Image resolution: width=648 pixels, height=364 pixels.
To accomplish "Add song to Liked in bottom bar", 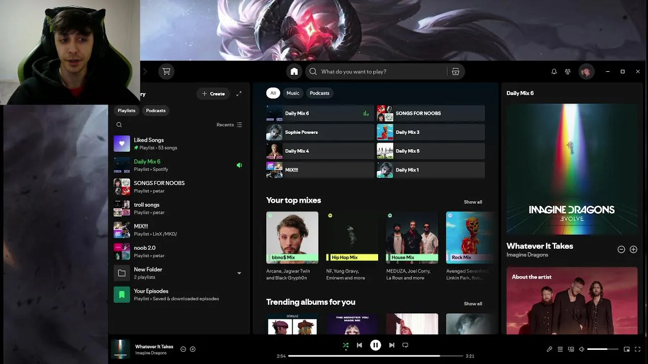I will [192, 349].
